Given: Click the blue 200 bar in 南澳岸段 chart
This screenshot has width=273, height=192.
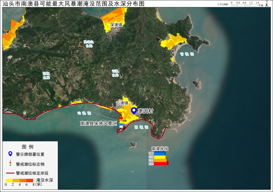Looking at the screenshot, I should [x=160, y=153].
